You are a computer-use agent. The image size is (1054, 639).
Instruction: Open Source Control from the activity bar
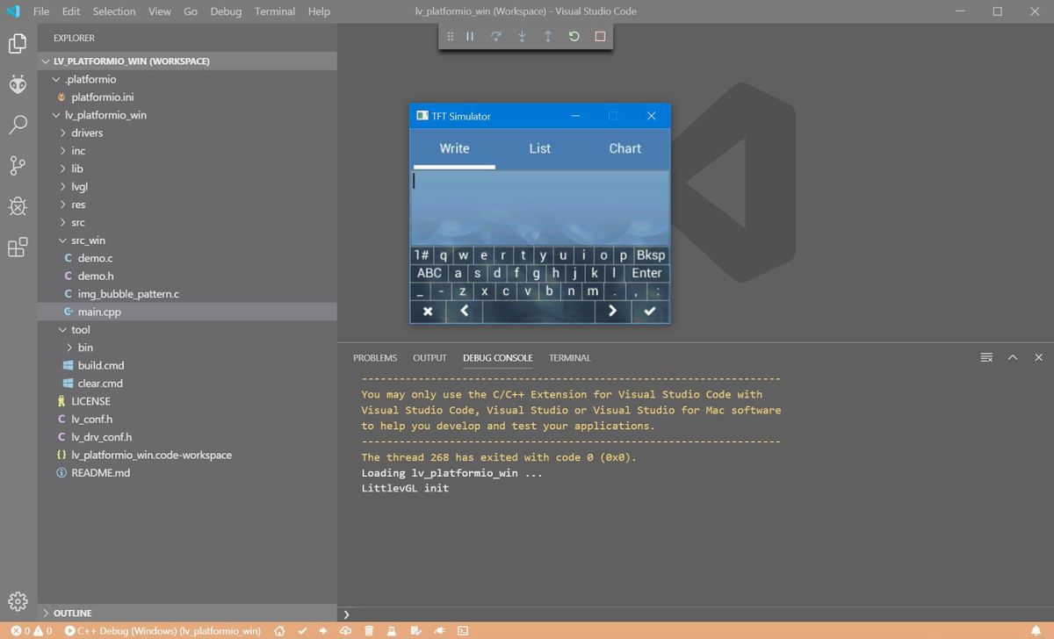click(x=18, y=165)
